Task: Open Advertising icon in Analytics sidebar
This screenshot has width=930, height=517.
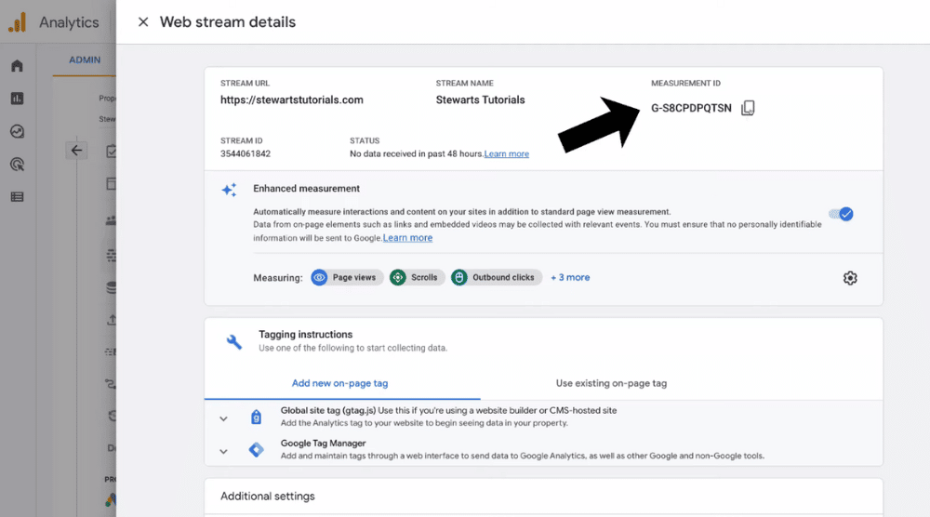Action: click(x=17, y=165)
